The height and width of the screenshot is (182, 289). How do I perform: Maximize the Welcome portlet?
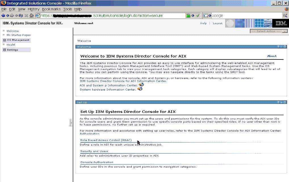click(285, 47)
